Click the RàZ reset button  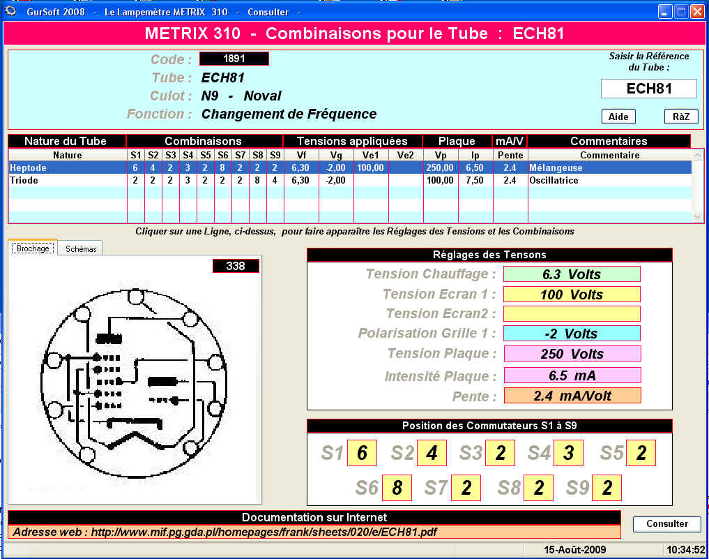681,117
